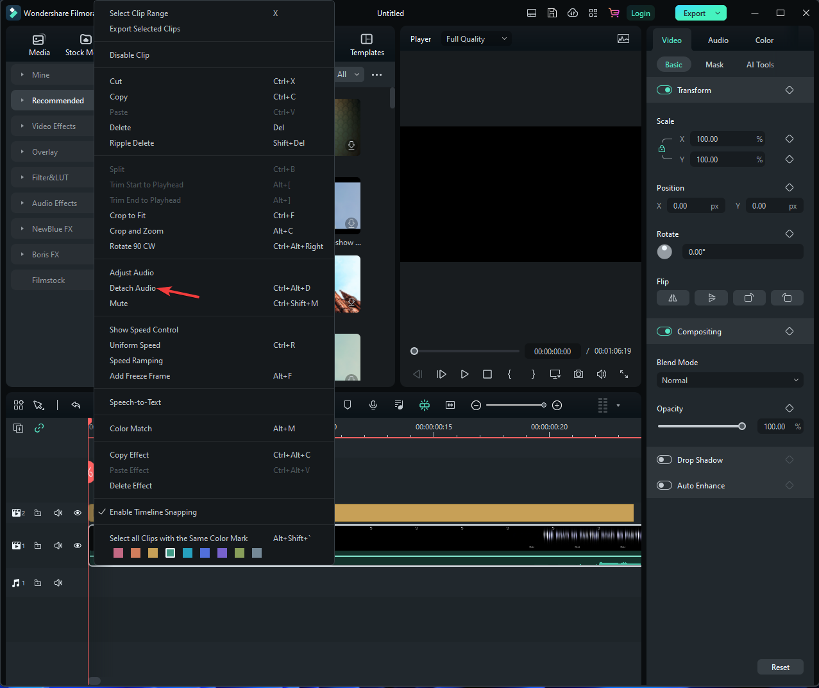Click the mark out curly brace icon
Viewport: 819px width, 688px height.
coord(533,374)
